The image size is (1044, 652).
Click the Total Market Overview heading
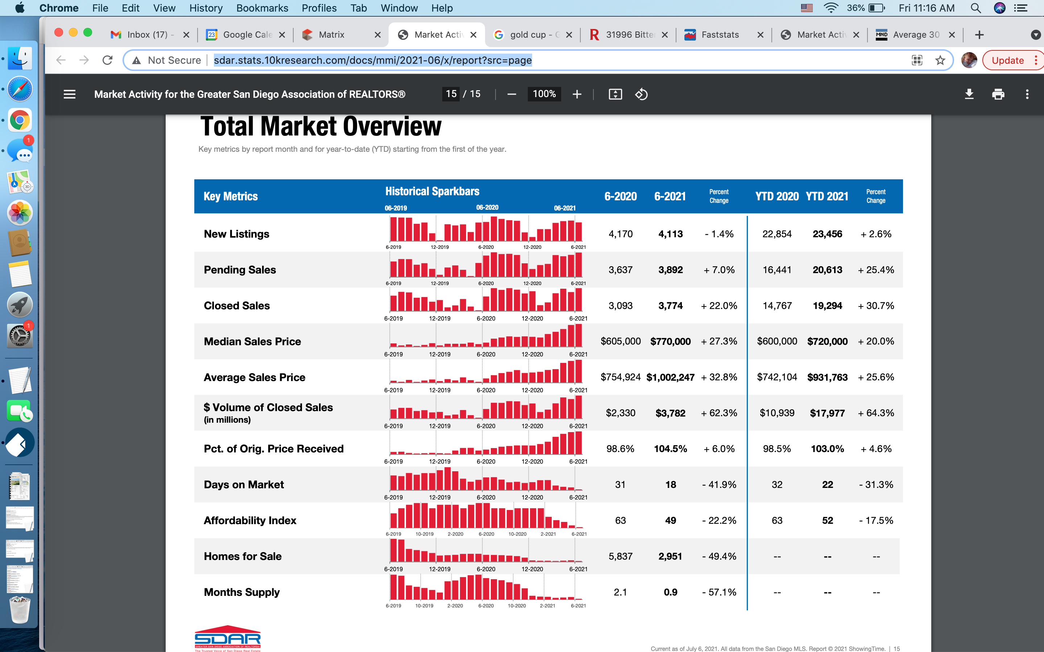point(320,126)
